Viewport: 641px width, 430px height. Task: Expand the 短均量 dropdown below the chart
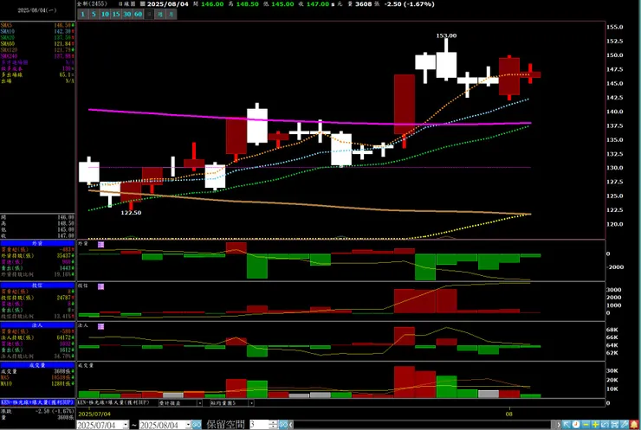coord(251,403)
